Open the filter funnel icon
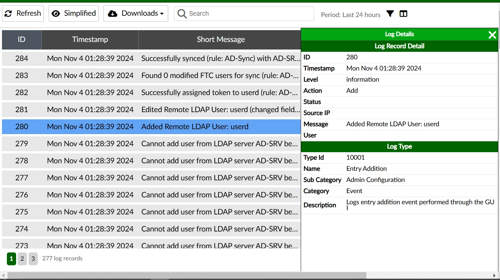The height and width of the screenshot is (280, 500). [x=390, y=13]
